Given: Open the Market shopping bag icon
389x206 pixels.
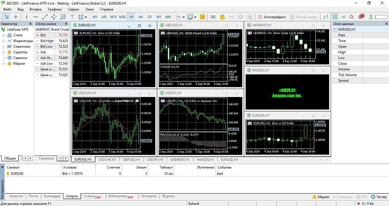Looking at the screenshot, I should point(222,17).
